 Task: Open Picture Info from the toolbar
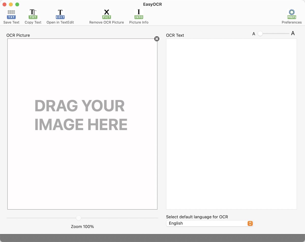139,14
